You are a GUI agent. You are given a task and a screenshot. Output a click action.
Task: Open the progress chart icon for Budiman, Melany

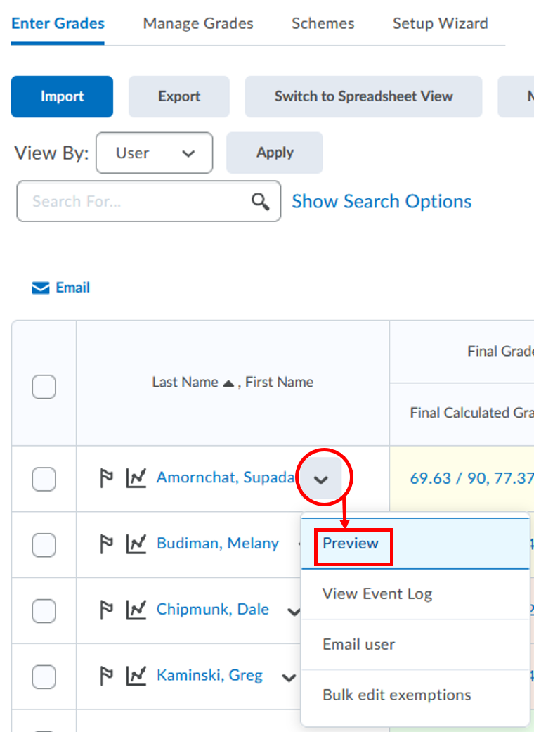coord(136,544)
